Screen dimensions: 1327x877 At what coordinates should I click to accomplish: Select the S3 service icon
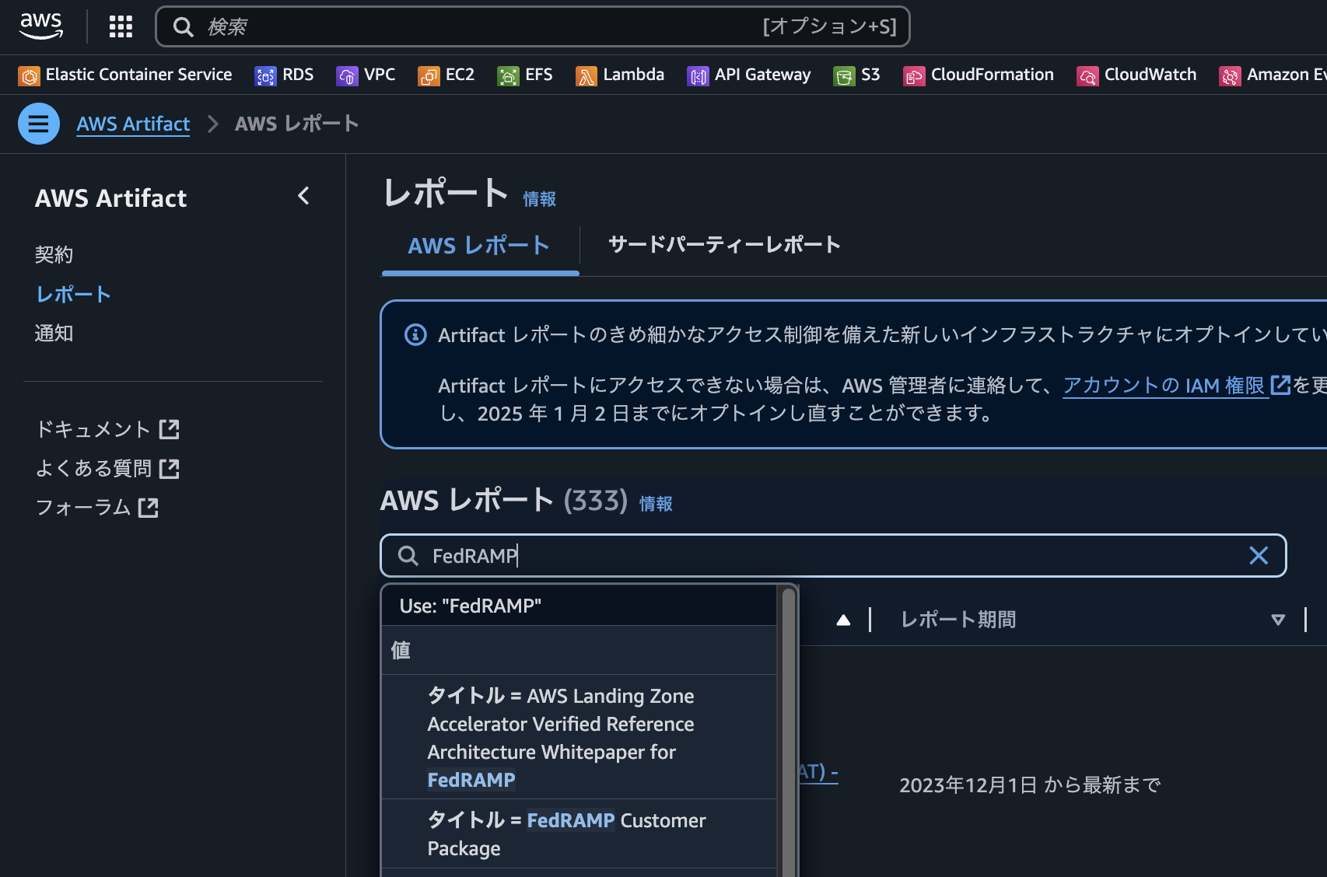coord(856,75)
